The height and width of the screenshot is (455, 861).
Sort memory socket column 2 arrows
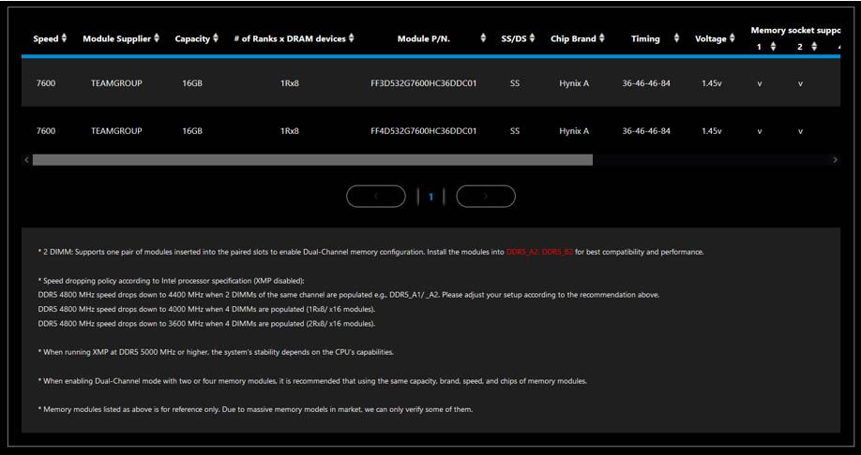(x=814, y=47)
